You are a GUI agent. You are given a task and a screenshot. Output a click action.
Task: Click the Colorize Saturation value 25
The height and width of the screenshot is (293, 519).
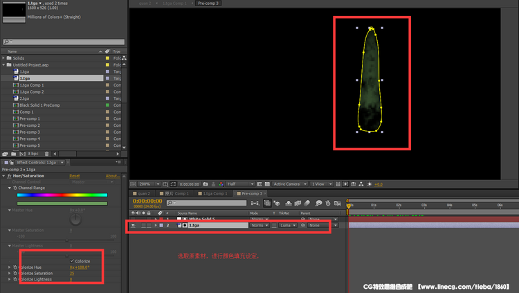(x=72, y=273)
